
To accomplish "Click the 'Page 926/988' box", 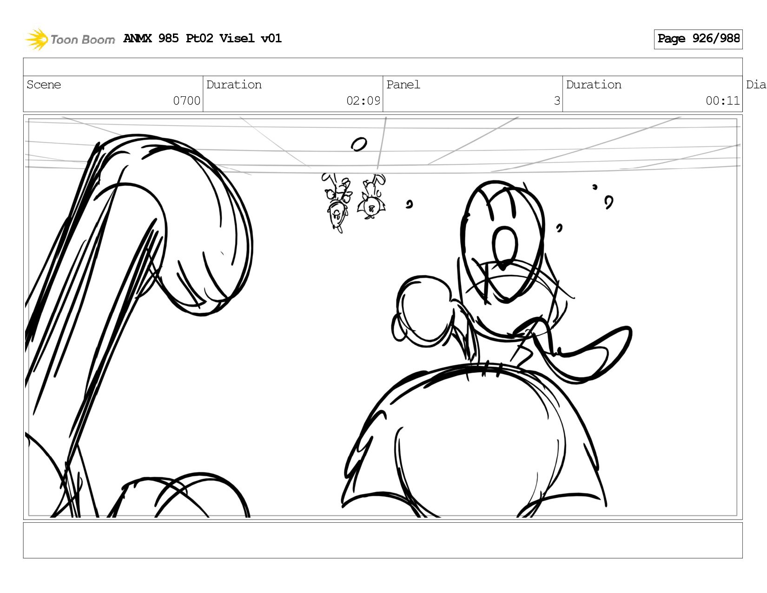I will click(698, 39).
